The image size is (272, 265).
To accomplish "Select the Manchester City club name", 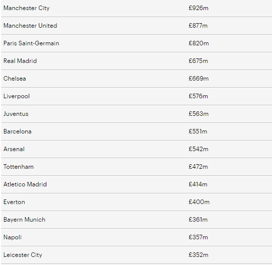I will click(x=26, y=8).
